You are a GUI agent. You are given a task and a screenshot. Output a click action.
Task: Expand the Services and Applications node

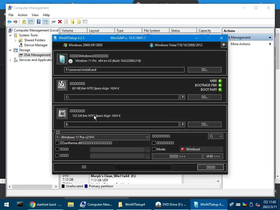10,60
